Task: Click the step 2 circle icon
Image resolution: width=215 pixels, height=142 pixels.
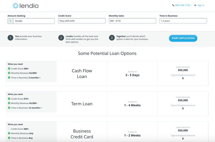Action: (x=61, y=38)
